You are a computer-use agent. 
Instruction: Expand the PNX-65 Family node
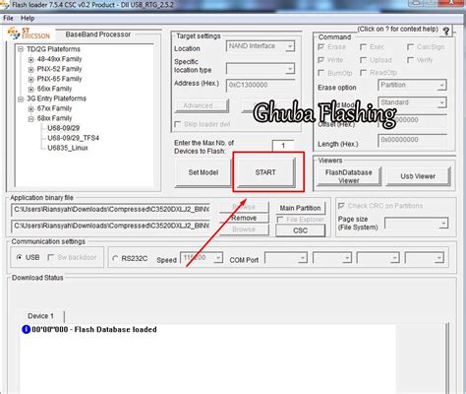[30, 80]
